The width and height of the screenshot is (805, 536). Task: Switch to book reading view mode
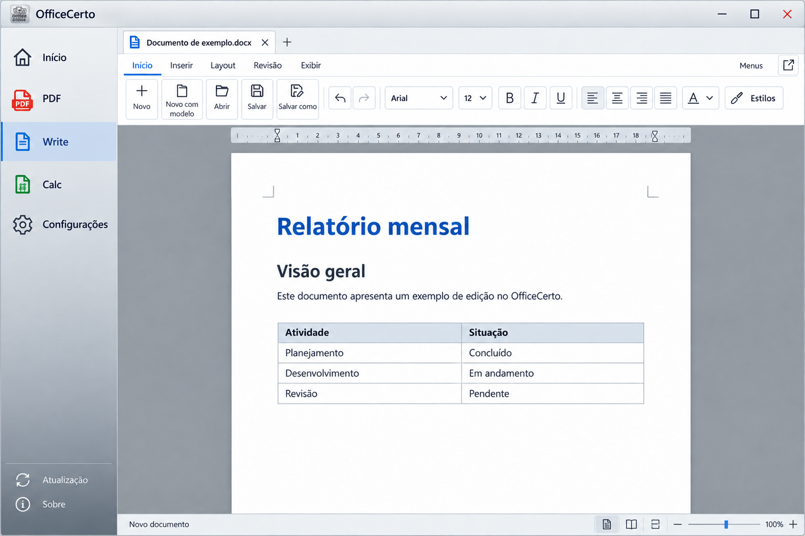pos(631,524)
